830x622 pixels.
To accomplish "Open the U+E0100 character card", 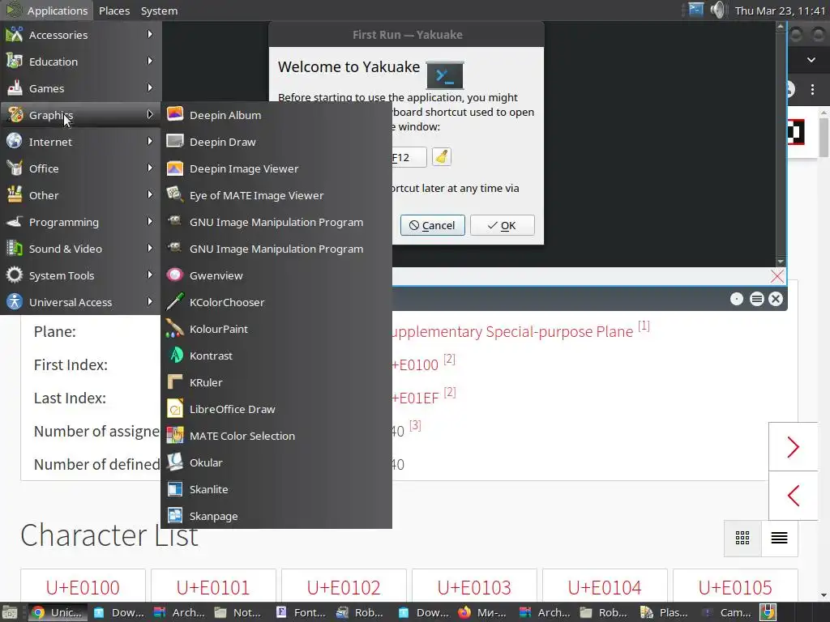I will click(83, 586).
